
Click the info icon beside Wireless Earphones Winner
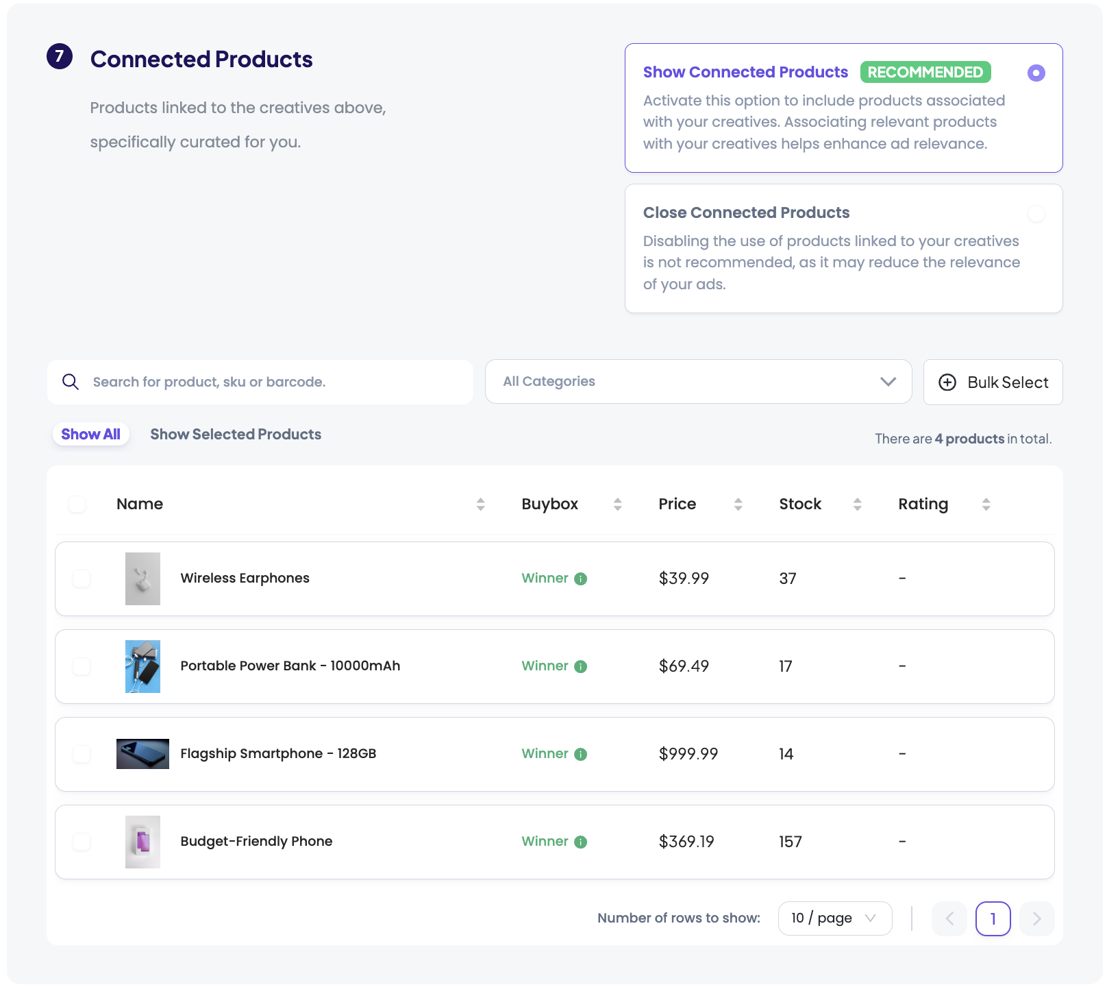point(580,578)
